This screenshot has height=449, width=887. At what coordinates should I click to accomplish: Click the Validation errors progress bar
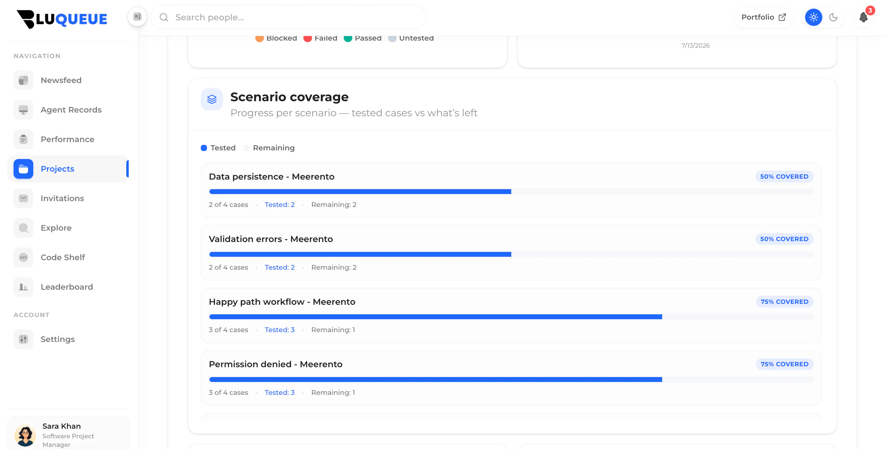pos(511,254)
